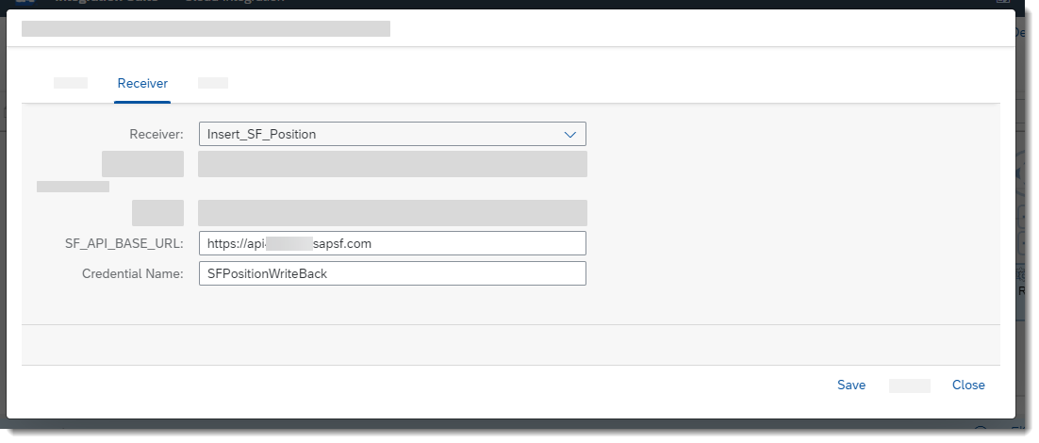Select the greyed tab before Receiver
The image size is (1039, 443).
(70, 83)
